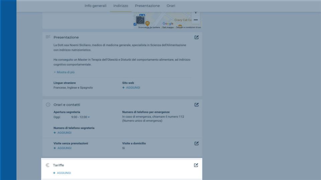Select the Indirizzo tab

tap(121, 6)
